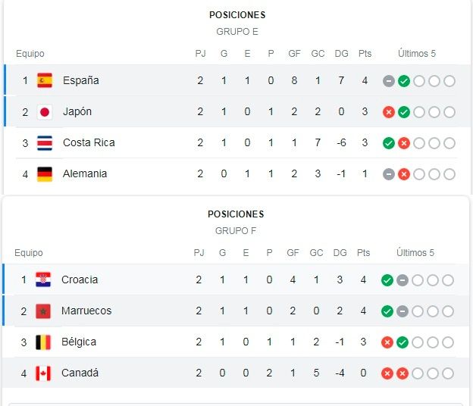Click the Croacia flag icon
Screen dimensions: 473x406
pyautogui.click(x=43, y=280)
